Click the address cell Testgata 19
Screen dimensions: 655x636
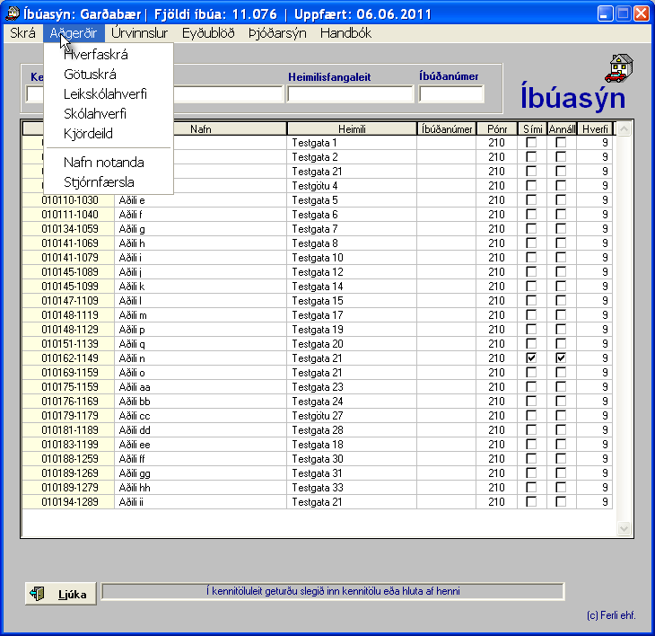tap(352, 330)
